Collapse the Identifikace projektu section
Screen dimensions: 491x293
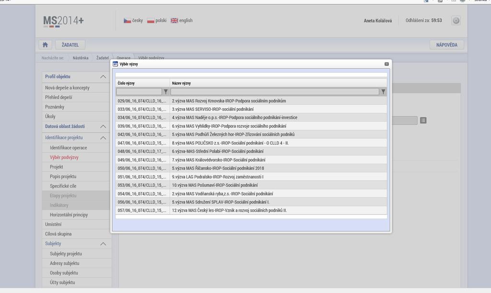103,137
